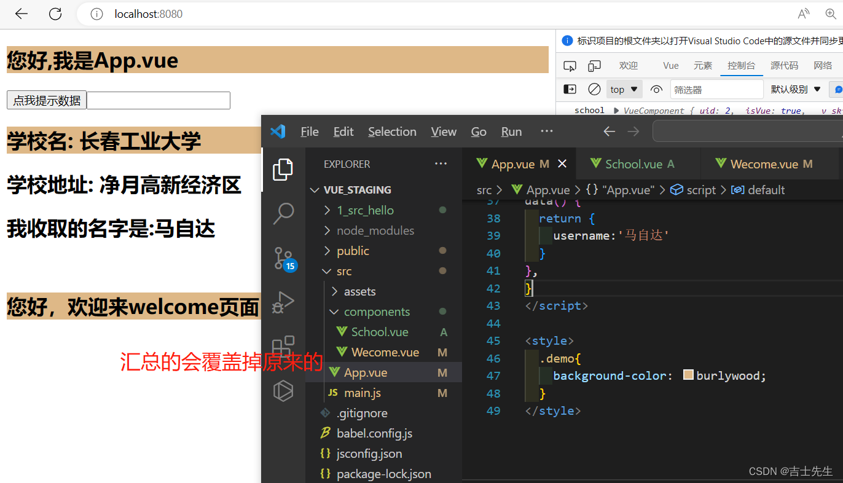This screenshot has width=843, height=483.
Task: Switch to the Vue DevTools tab
Action: (671, 66)
